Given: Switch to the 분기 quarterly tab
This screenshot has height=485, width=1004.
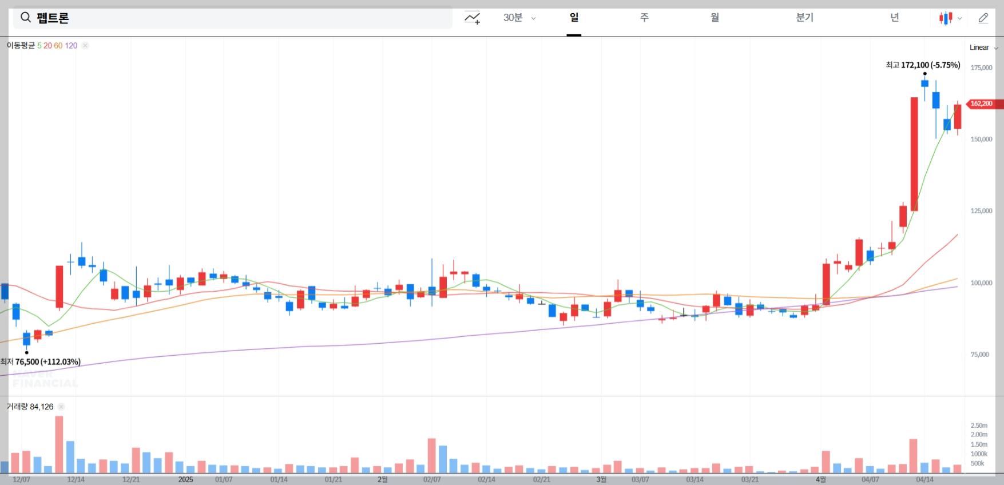Looking at the screenshot, I should click(x=804, y=18).
